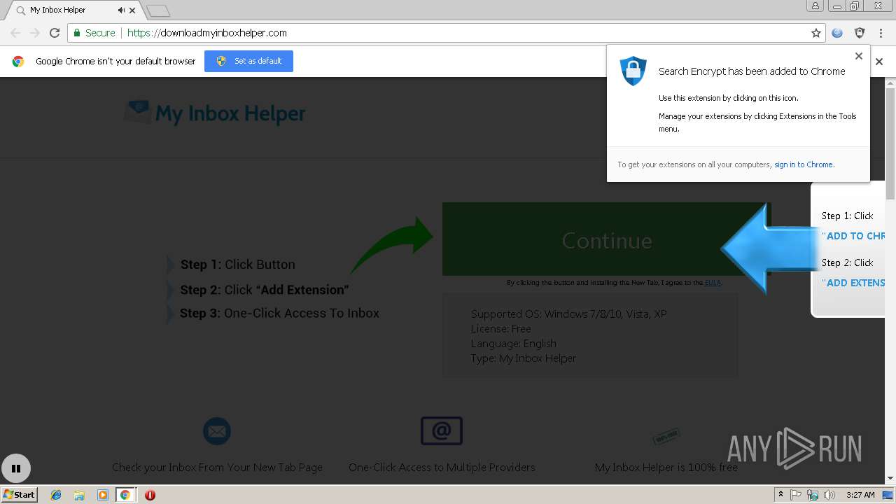Click the My Inbox Helper logo
This screenshot has height=504, width=896.
pos(215,113)
